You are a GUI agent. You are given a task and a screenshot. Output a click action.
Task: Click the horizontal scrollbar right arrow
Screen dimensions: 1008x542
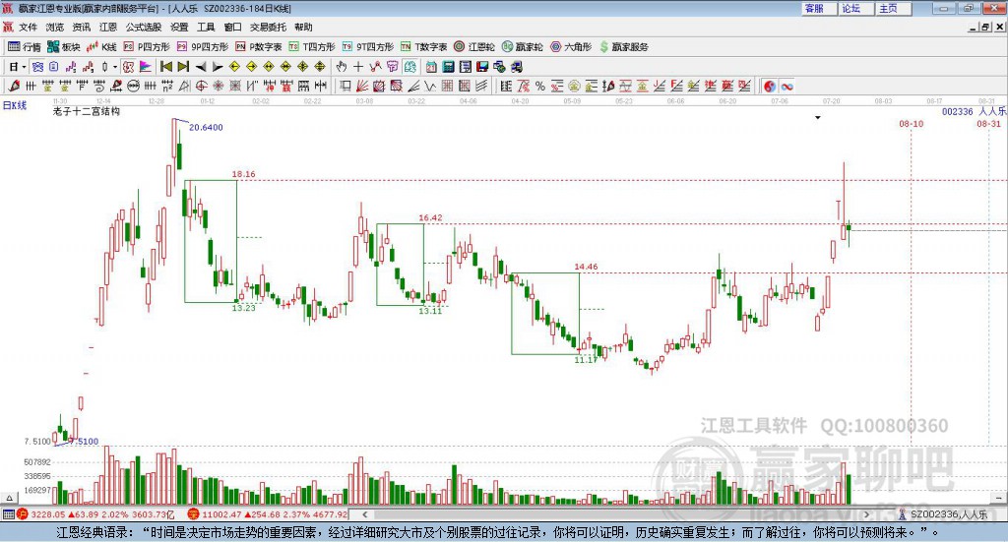pos(866,514)
